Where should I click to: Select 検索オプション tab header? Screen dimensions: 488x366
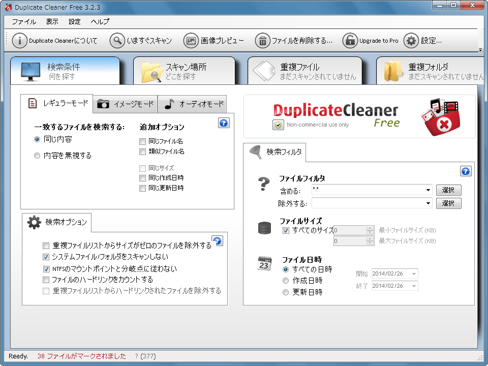pos(57,222)
